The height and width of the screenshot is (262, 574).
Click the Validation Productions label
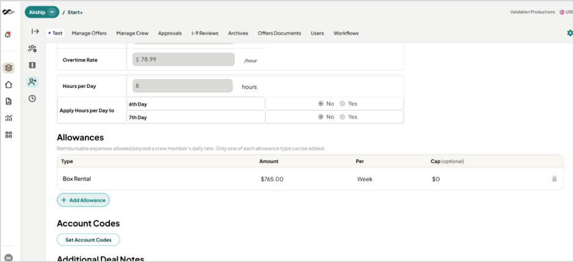[x=532, y=12]
